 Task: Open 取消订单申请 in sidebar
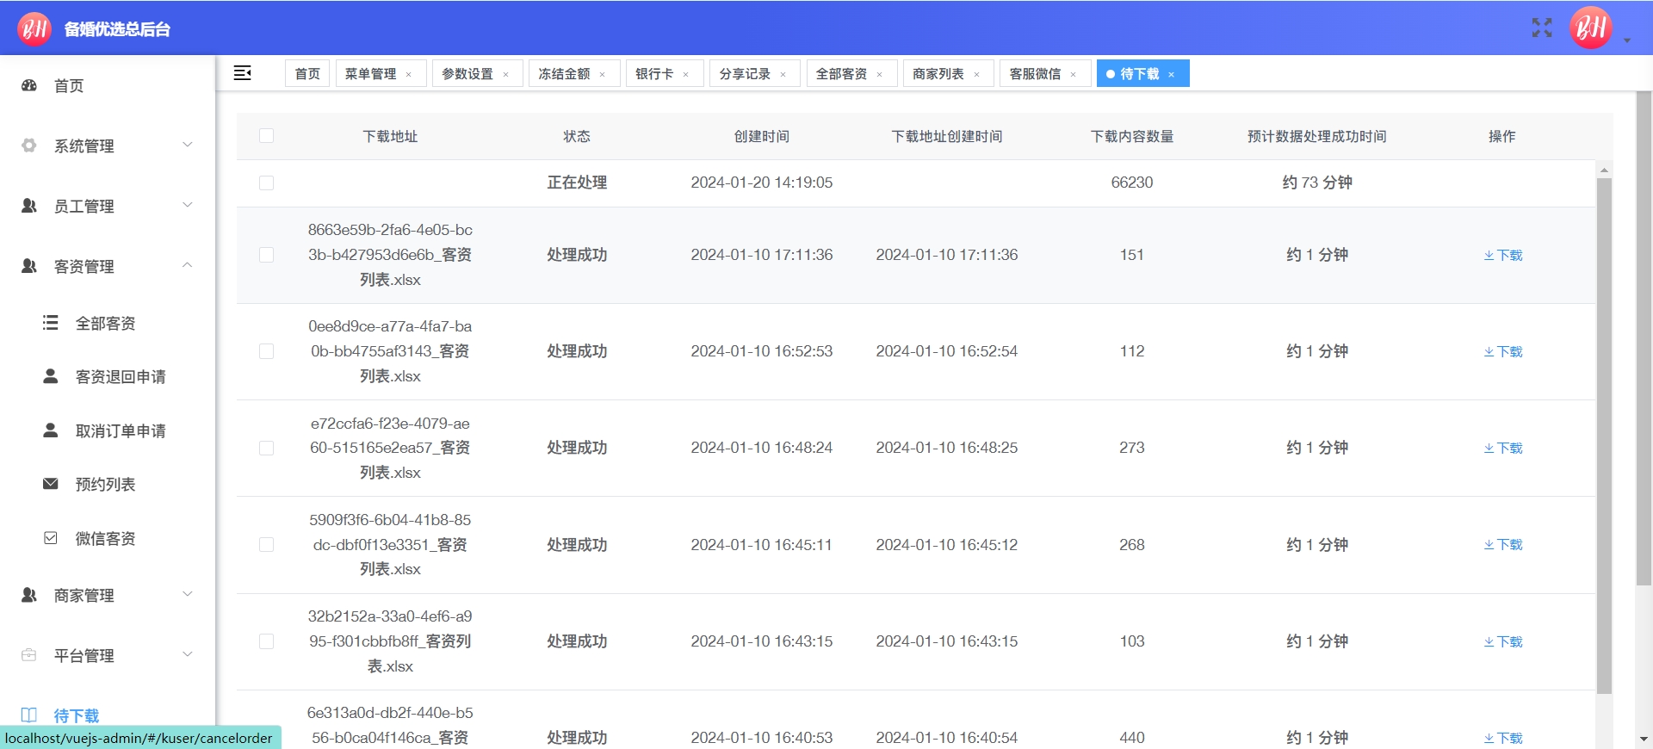(x=121, y=430)
